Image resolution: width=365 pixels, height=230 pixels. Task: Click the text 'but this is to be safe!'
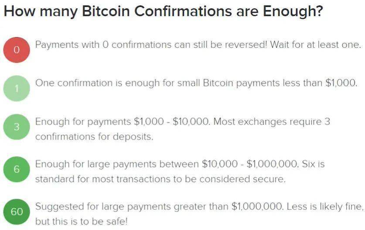(x=82, y=221)
